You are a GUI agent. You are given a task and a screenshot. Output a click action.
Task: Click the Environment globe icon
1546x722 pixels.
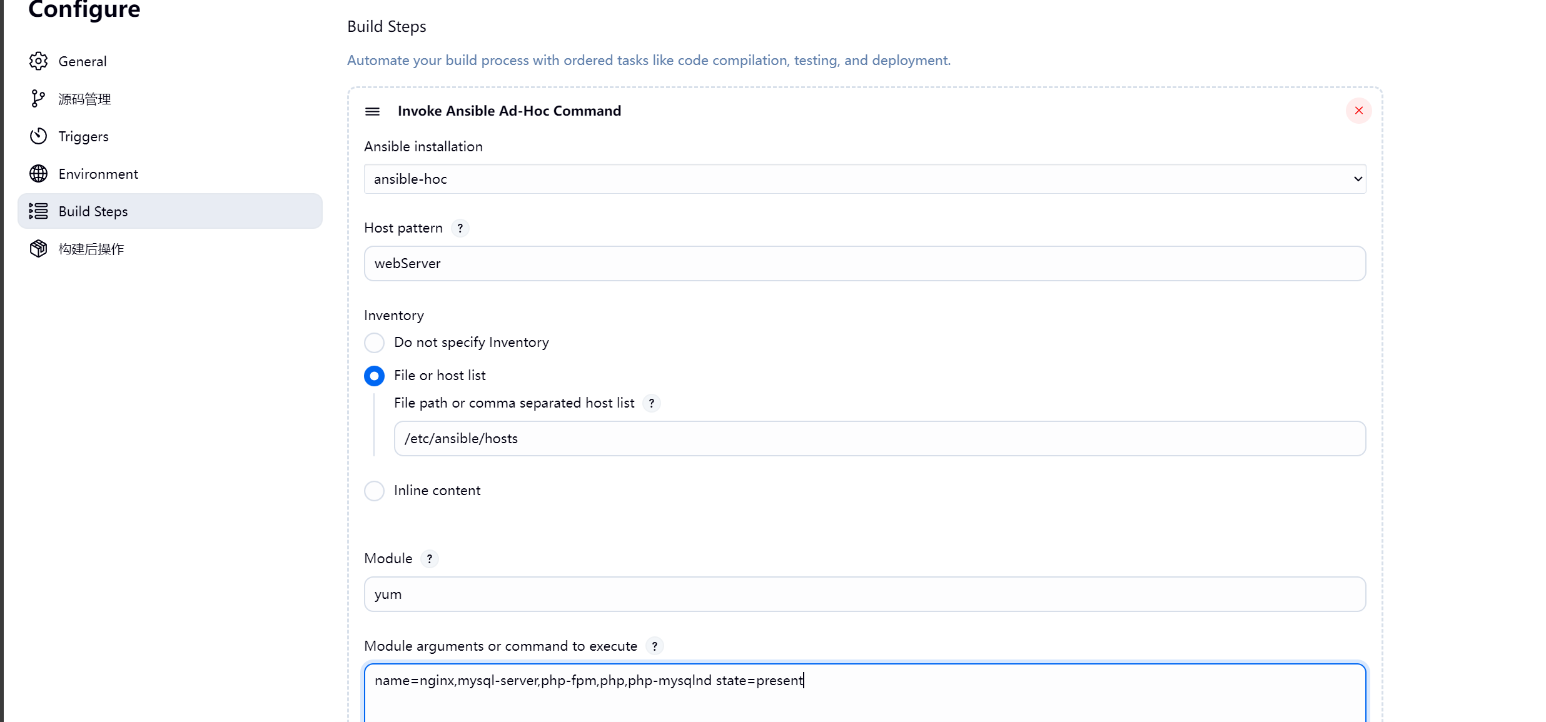click(38, 174)
